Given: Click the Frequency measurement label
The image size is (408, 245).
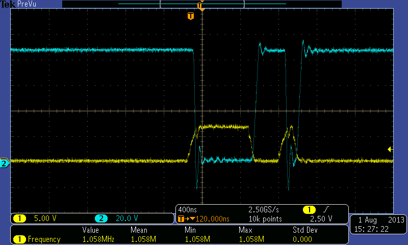Looking at the screenshot, I should 44,239.
